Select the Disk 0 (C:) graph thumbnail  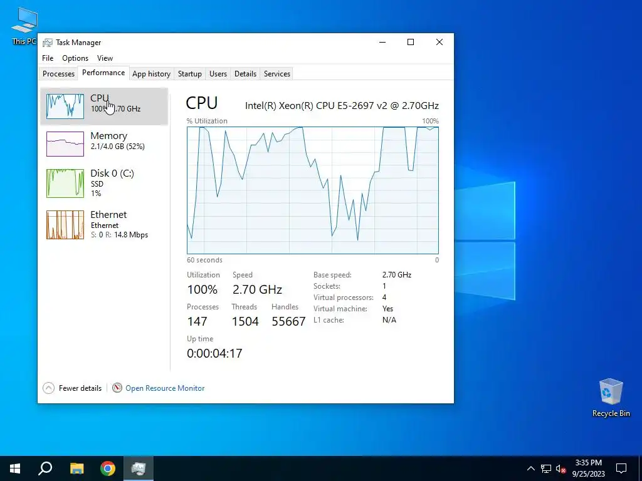click(65, 184)
